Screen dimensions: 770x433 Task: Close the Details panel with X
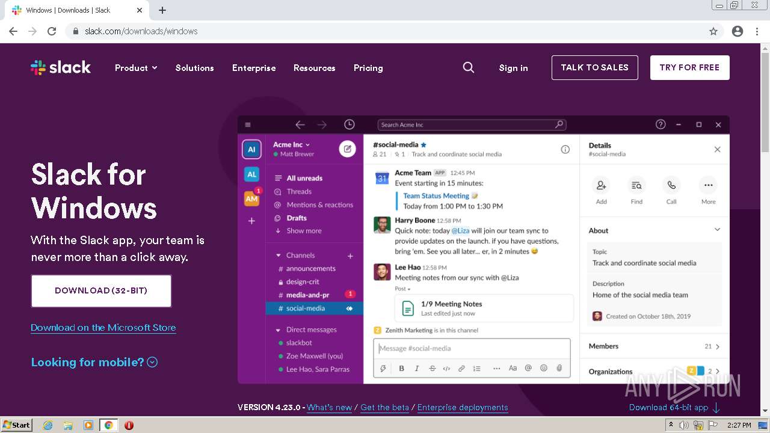[x=717, y=149]
